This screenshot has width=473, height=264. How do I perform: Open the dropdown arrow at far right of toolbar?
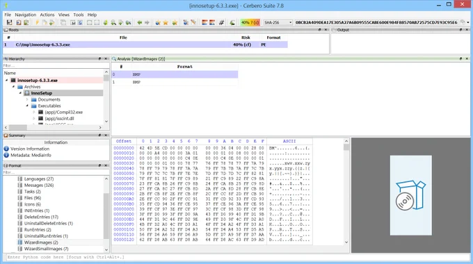pyautogui.click(x=468, y=23)
